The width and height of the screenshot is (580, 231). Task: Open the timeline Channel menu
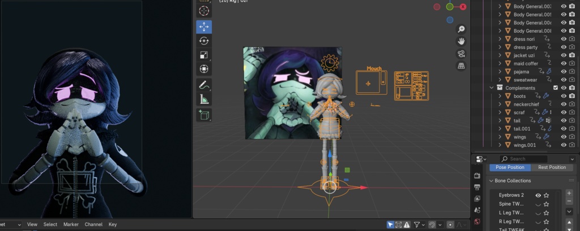tap(93, 224)
